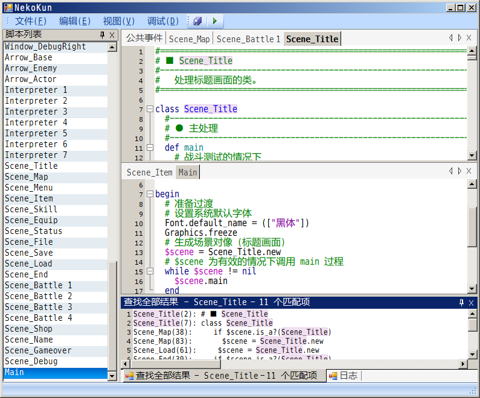Close the Scene_Title editor tab pane
This screenshot has height=398, width=480.
click(x=469, y=37)
